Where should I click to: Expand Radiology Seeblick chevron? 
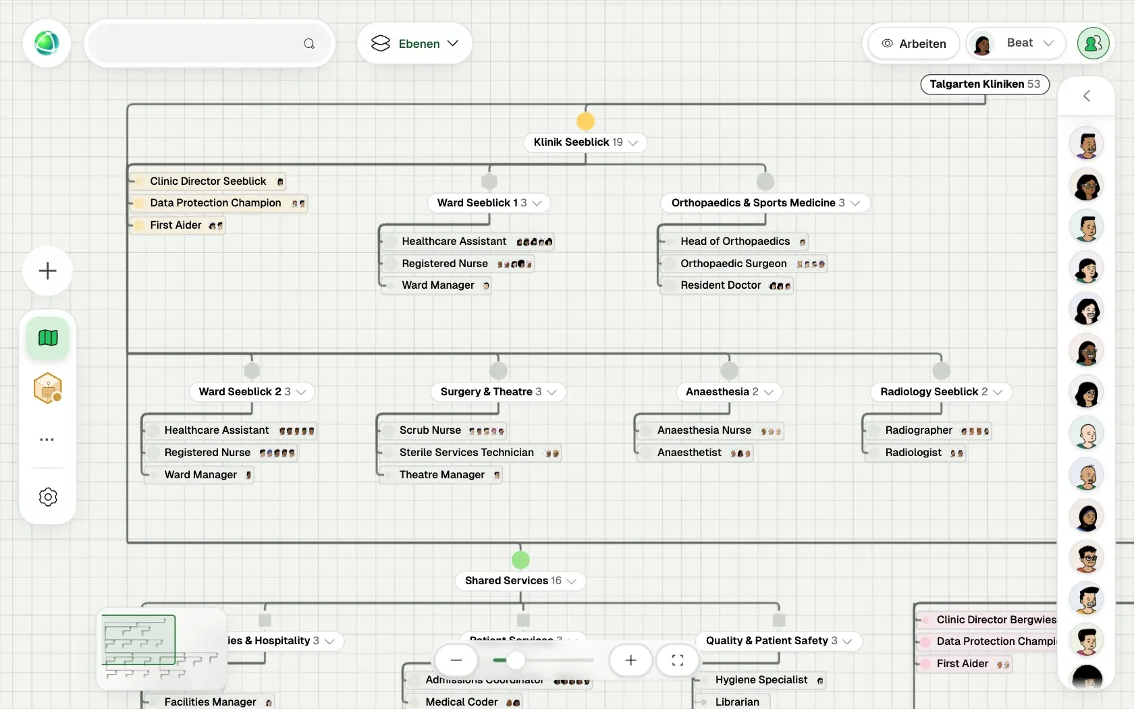[998, 392]
